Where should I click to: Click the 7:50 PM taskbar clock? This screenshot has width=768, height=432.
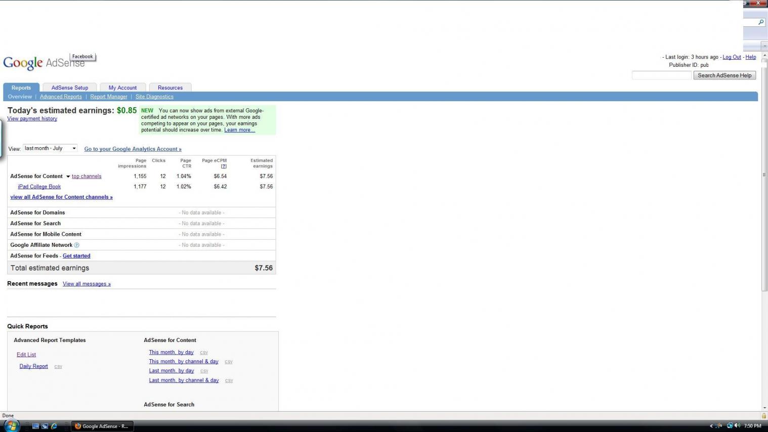tap(752, 426)
